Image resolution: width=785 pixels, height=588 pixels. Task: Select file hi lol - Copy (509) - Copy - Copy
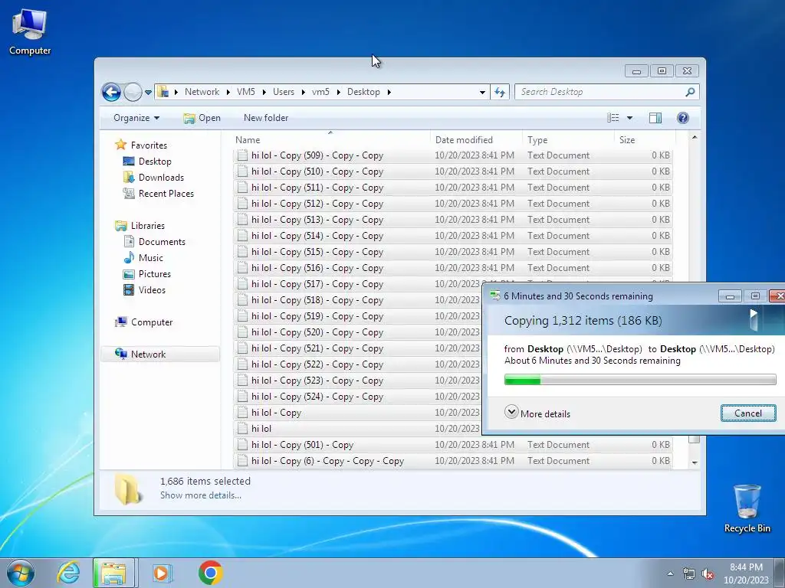pyautogui.click(x=452, y=155)
